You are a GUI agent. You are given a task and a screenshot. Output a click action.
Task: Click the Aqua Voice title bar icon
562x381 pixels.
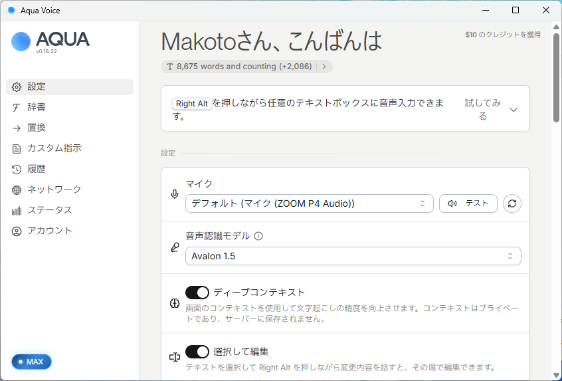11,10
